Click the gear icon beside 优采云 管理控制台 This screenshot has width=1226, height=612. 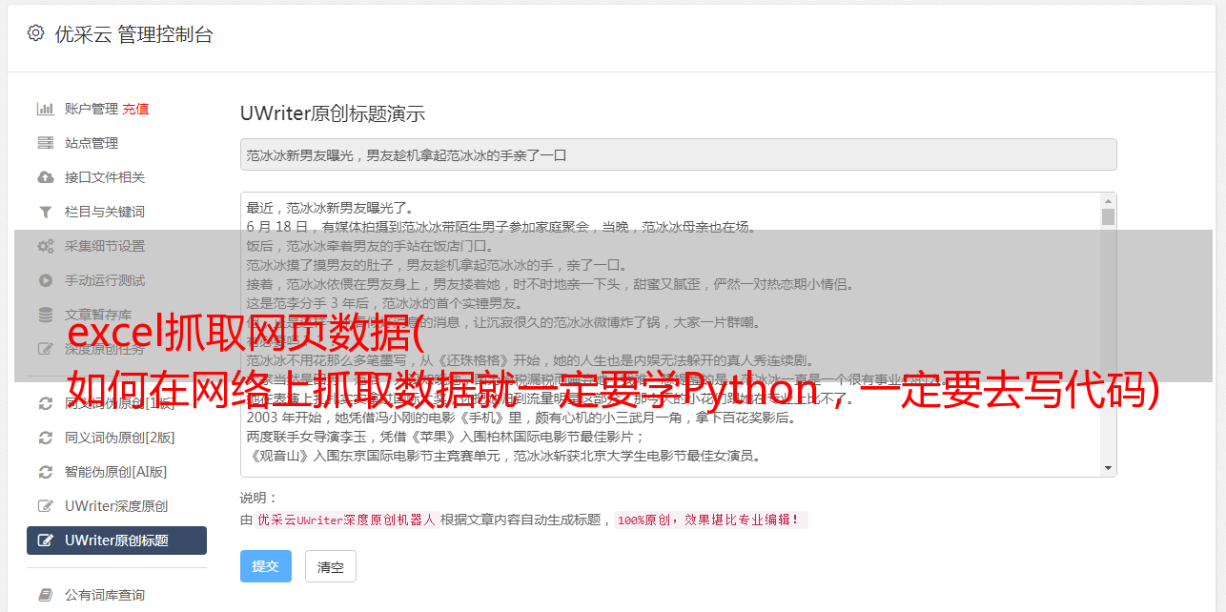(x=35, y=33)
